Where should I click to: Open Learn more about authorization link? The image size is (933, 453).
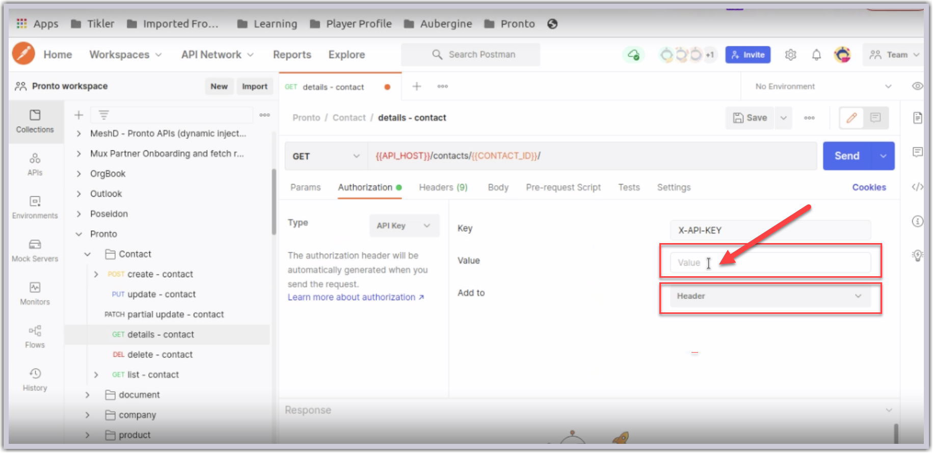356,297
